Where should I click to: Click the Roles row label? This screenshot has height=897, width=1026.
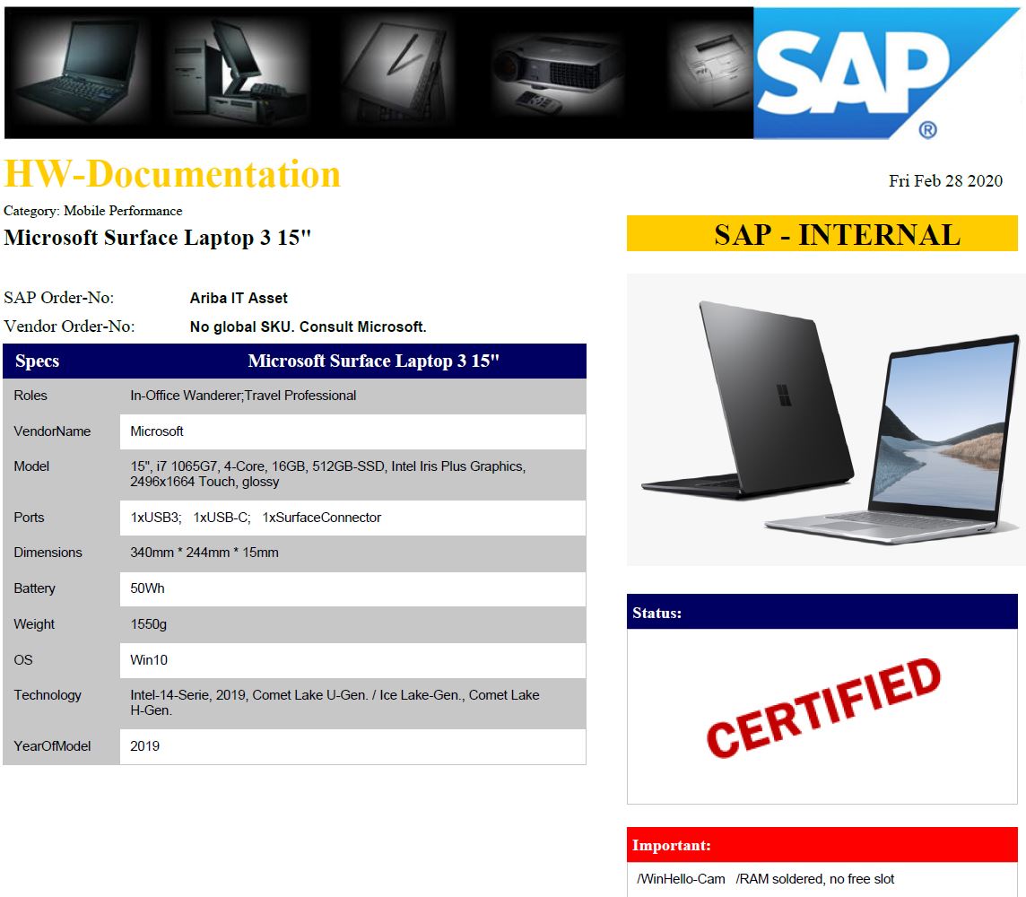(x=30, y=396)
